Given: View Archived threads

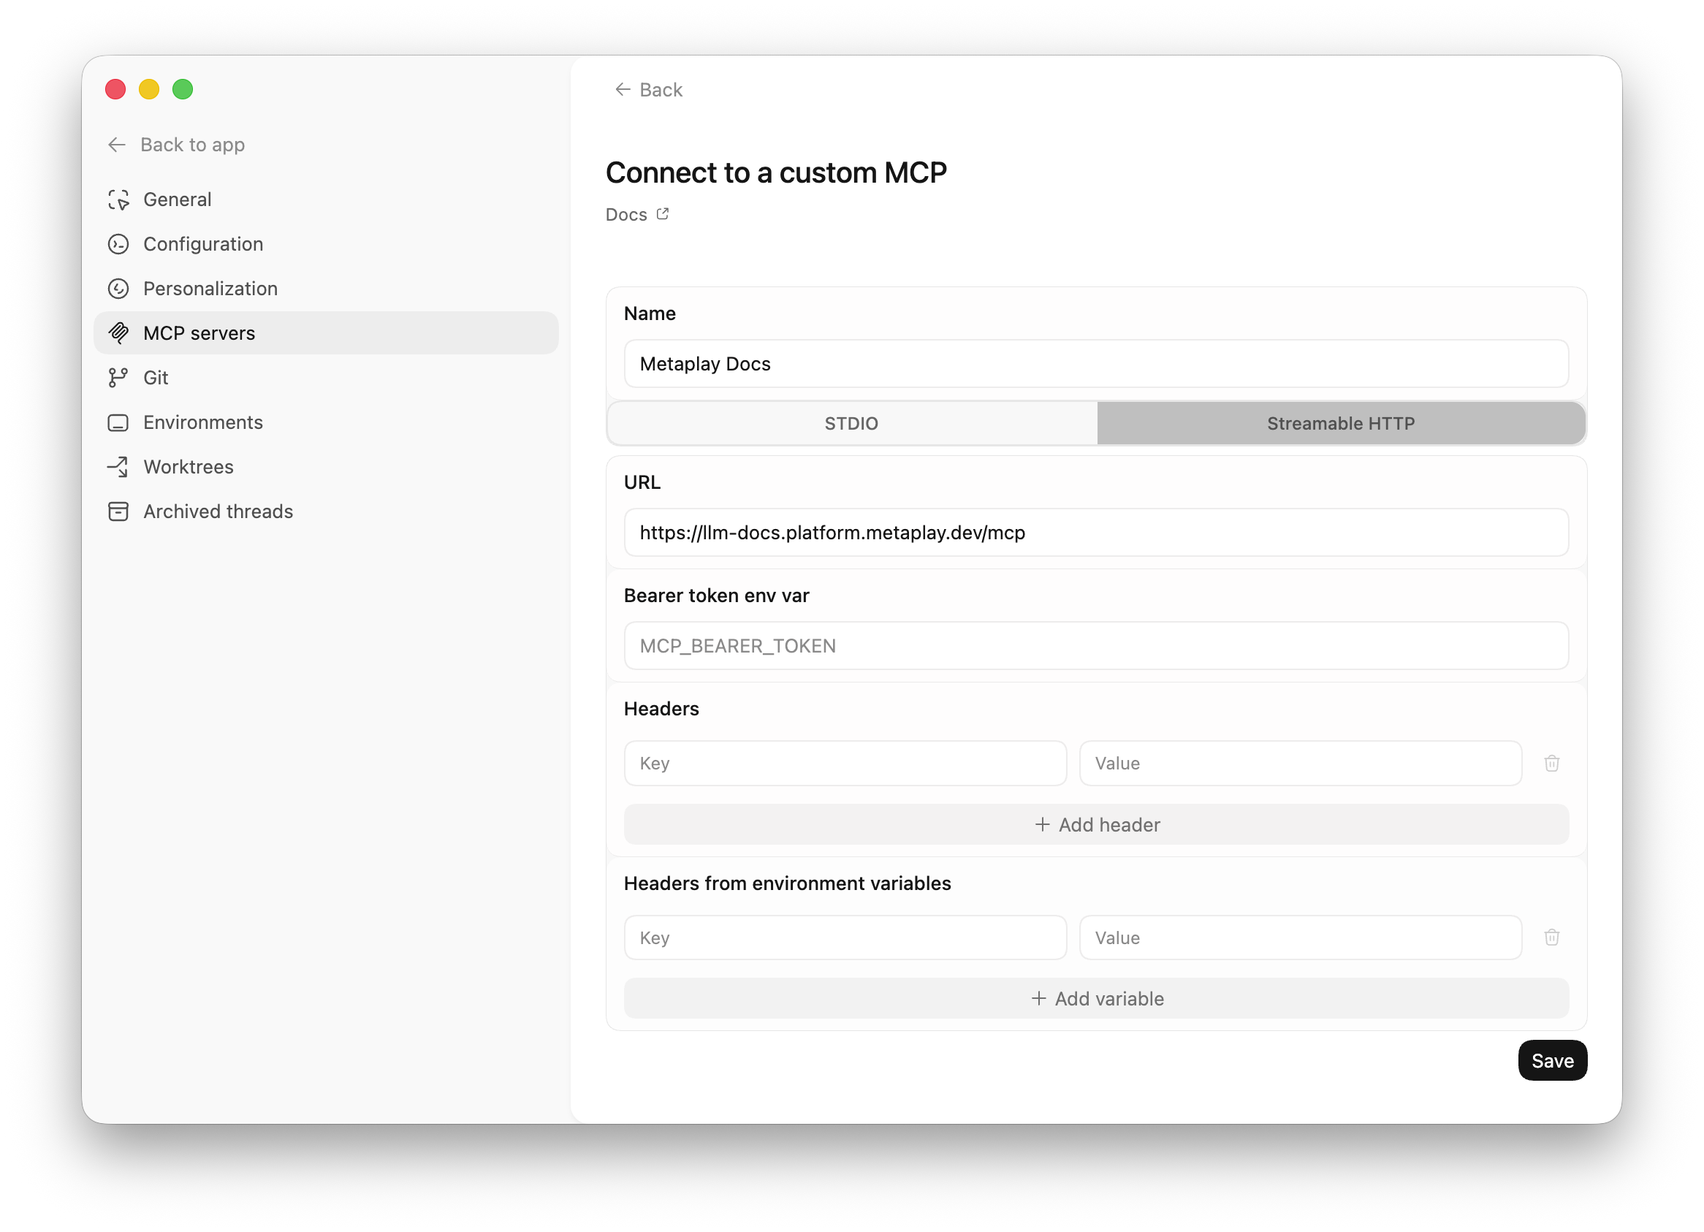Looking at the screenshot, I should coord(218,511).
